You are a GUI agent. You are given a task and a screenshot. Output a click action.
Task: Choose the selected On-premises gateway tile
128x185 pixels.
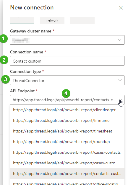click(x=22, y=20)
